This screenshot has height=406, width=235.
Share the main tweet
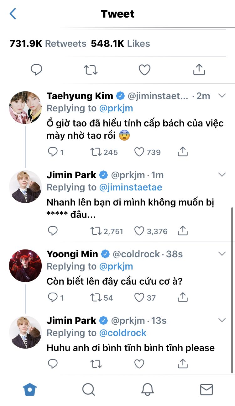[x=199, y=70]
